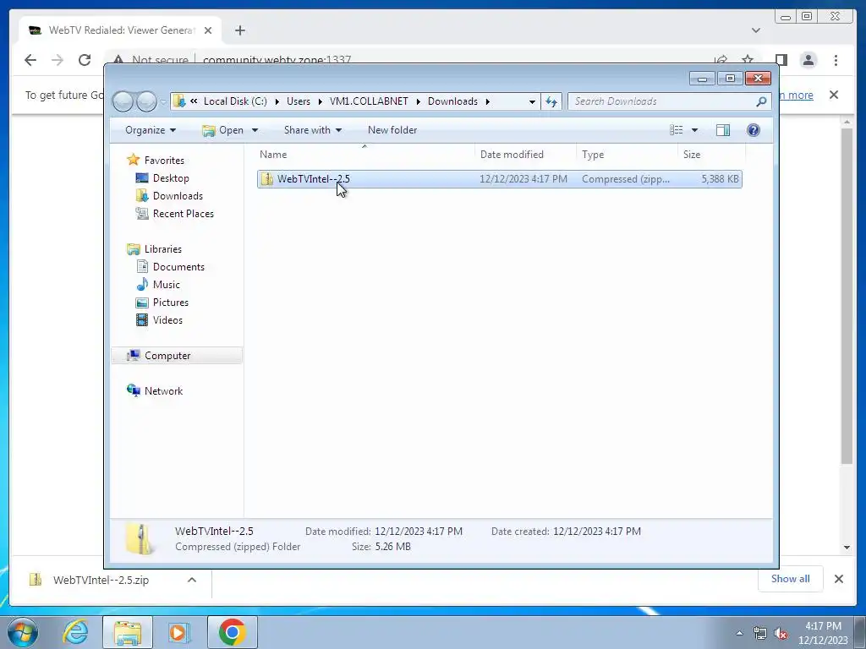Dismiss the Chrome info bar

click(x=834, y=95)
